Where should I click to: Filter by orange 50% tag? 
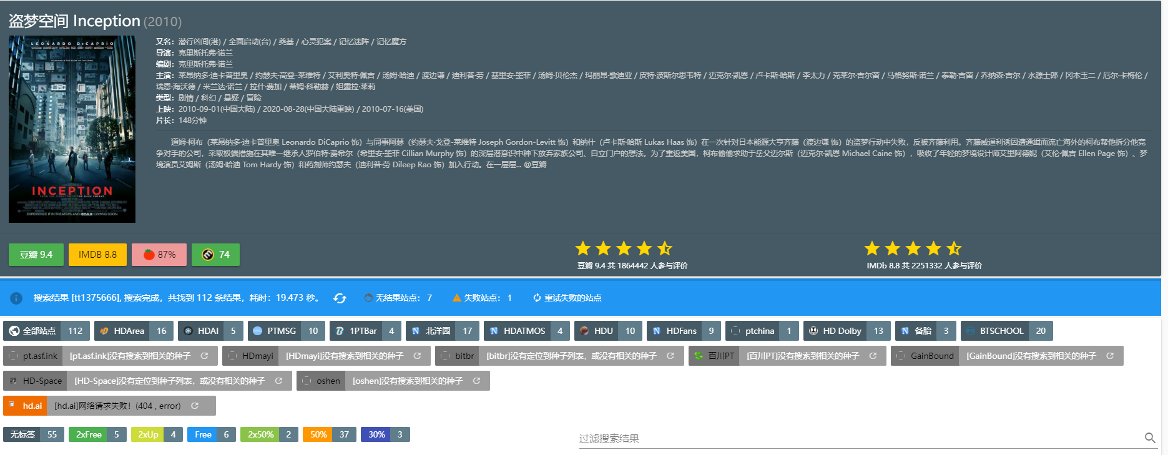pyautogui.click(x=330, y=434)
